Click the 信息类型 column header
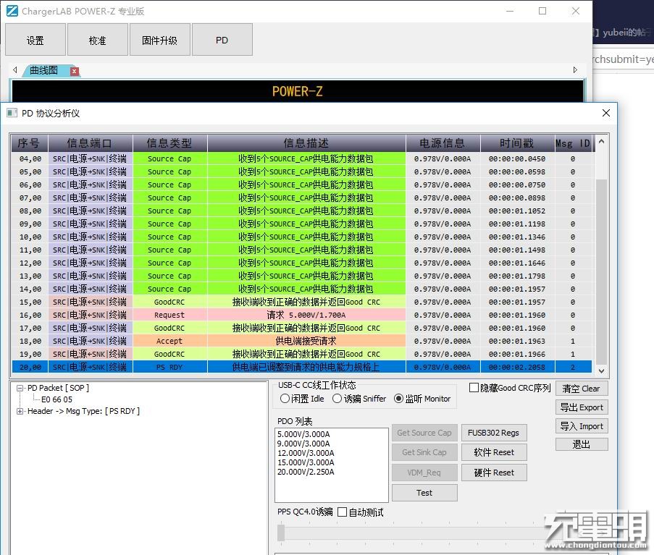Screen dimensions: 654x555 [x=169, y=143]
